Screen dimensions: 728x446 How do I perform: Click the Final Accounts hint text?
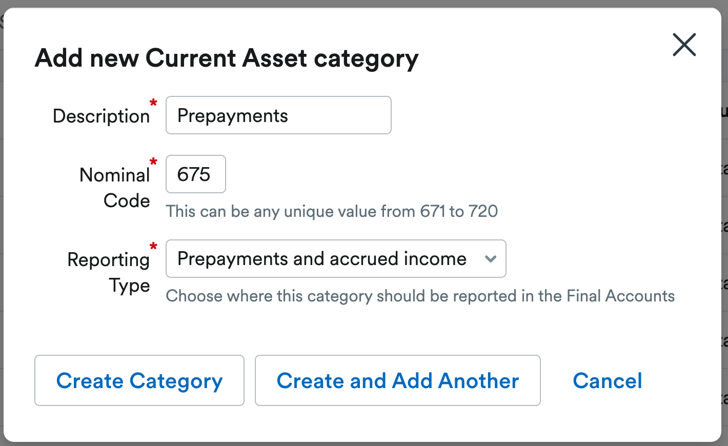pyautogui.click(x=420, y=296)
